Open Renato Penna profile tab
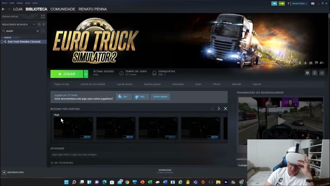This screenshot has width=330, height=186. (93, 9)
